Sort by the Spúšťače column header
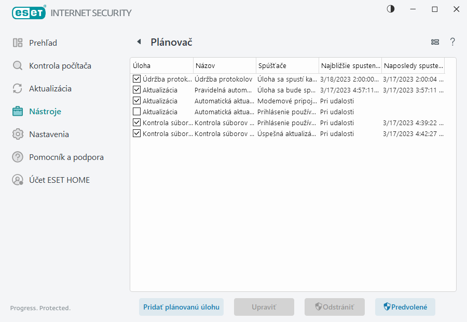 [x=287, y=66]
